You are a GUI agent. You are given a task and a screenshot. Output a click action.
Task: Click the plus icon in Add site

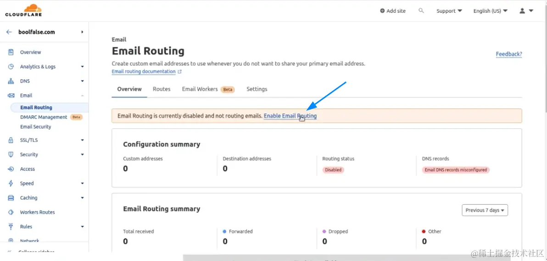(x=382, y=11)
